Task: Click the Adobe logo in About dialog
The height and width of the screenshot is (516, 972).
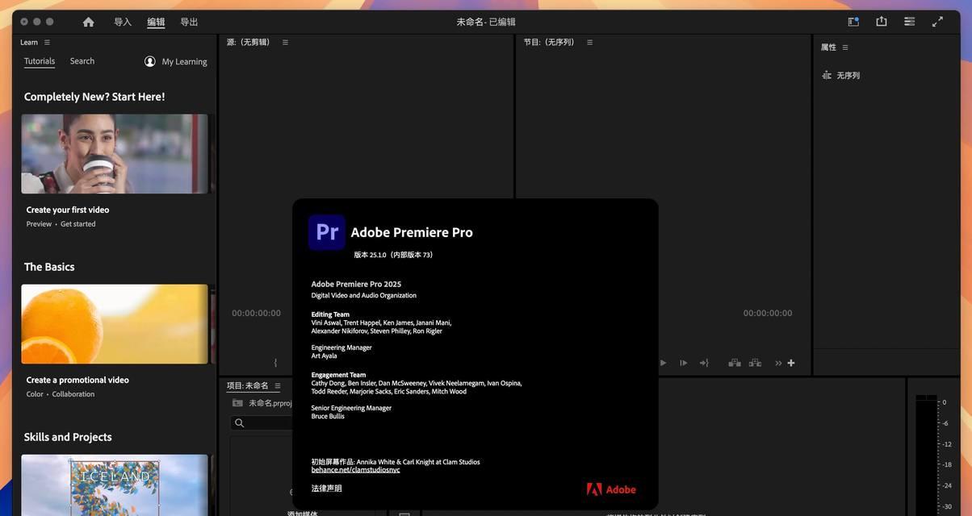Action: click(x=611, y=489)
